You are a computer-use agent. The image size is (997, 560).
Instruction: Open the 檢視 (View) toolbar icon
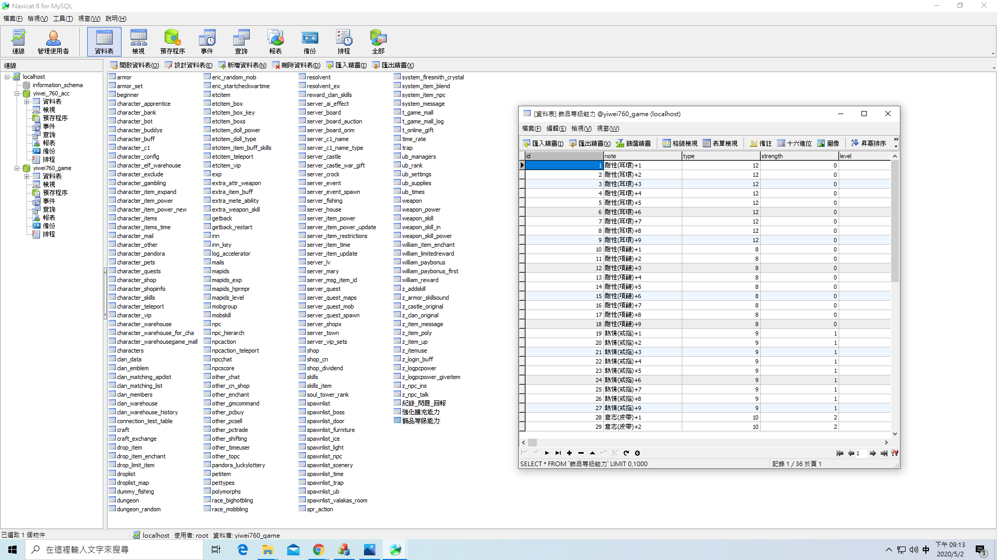pos(138,42)
